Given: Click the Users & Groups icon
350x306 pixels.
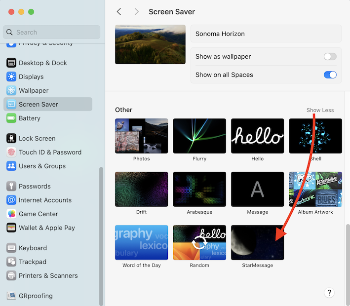Looking at the screenshot, I should [11, 166].
